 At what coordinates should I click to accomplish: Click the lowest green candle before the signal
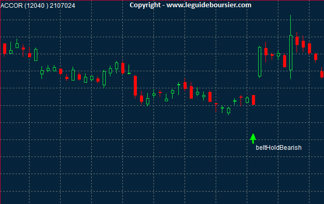(229, 111)
